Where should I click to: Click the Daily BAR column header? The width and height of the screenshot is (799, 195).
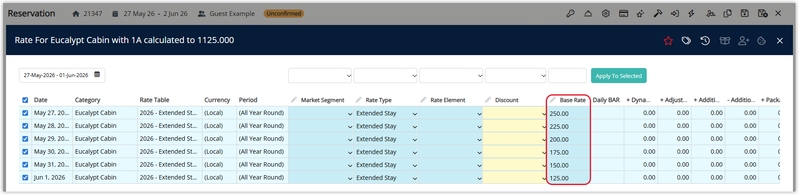coord(606,100)
